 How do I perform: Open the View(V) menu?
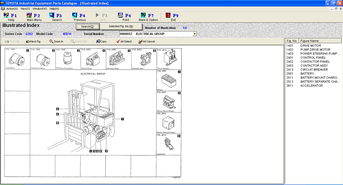tap(25, 9)
